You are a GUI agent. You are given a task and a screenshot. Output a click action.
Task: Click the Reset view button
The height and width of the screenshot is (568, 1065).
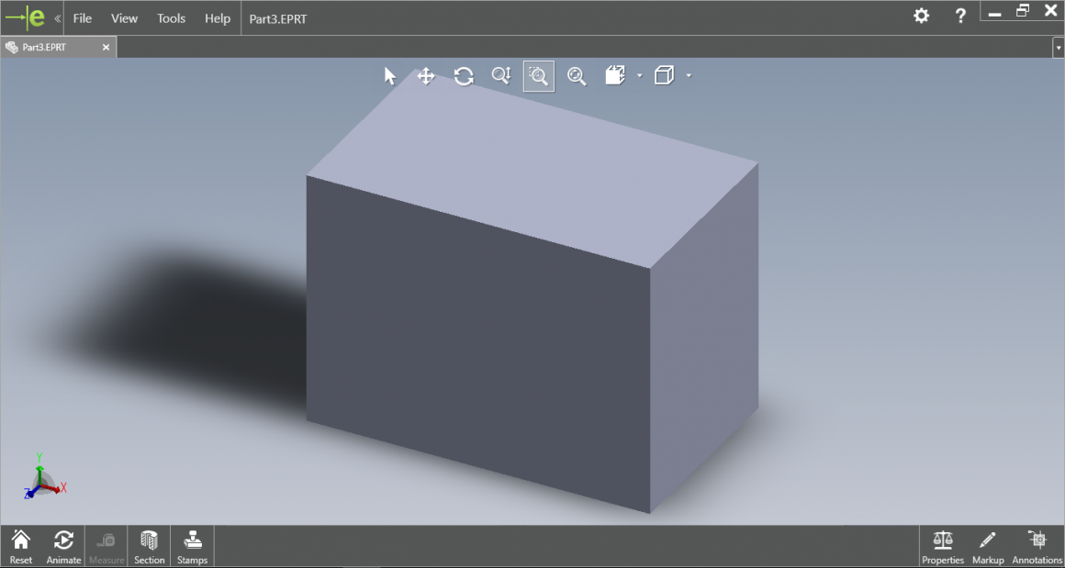(x=20, y=545)
